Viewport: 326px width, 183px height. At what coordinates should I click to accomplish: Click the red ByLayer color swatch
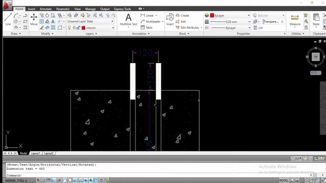pos(212,15)
